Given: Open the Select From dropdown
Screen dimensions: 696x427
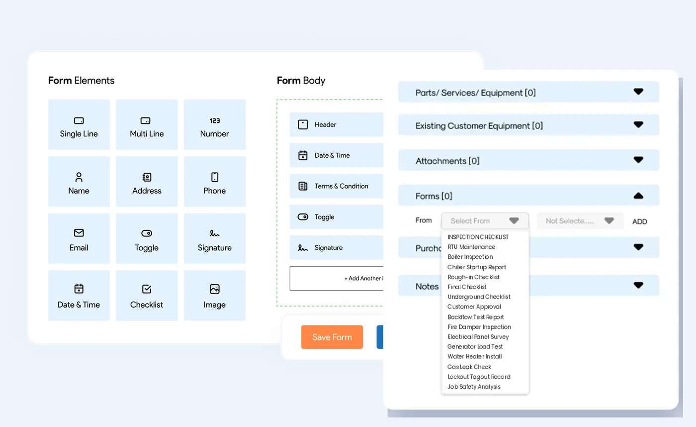Looking at the screenshot, I should (485, 221).
